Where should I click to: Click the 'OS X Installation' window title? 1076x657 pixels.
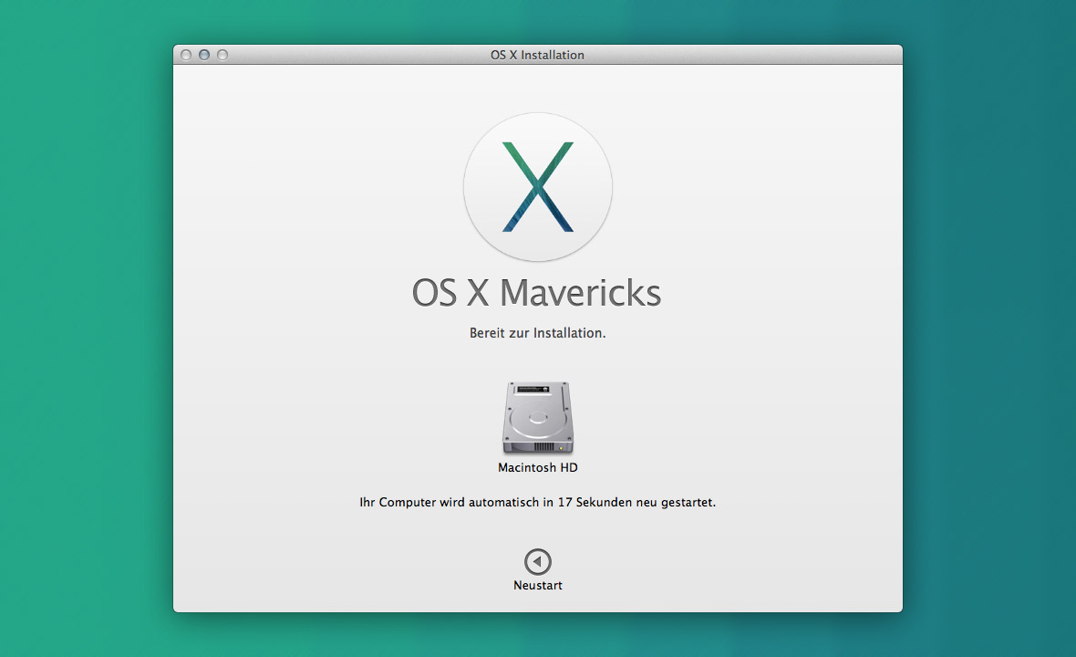click(537, 55)
